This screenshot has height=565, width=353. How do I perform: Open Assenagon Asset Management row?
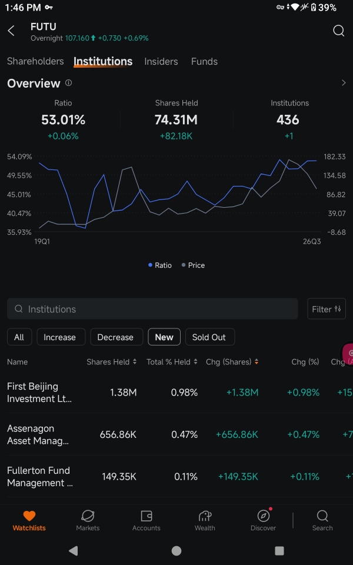click(x=176, y=434)
